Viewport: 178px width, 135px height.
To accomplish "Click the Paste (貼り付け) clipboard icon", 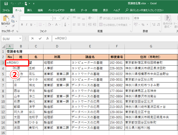I will 6,19.
